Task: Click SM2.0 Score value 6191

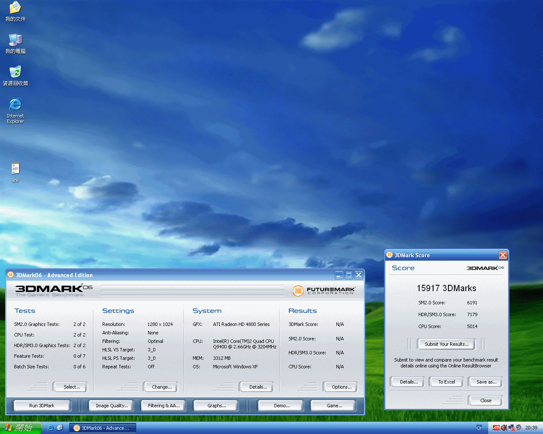Action: pyautogui.click(x=472, y=303)
